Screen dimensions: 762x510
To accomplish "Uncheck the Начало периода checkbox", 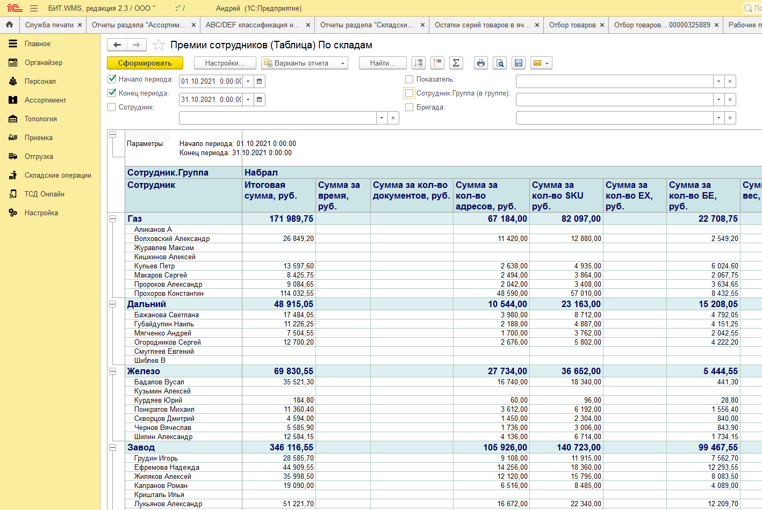I will pyautogui.click(x=112, y=79).
